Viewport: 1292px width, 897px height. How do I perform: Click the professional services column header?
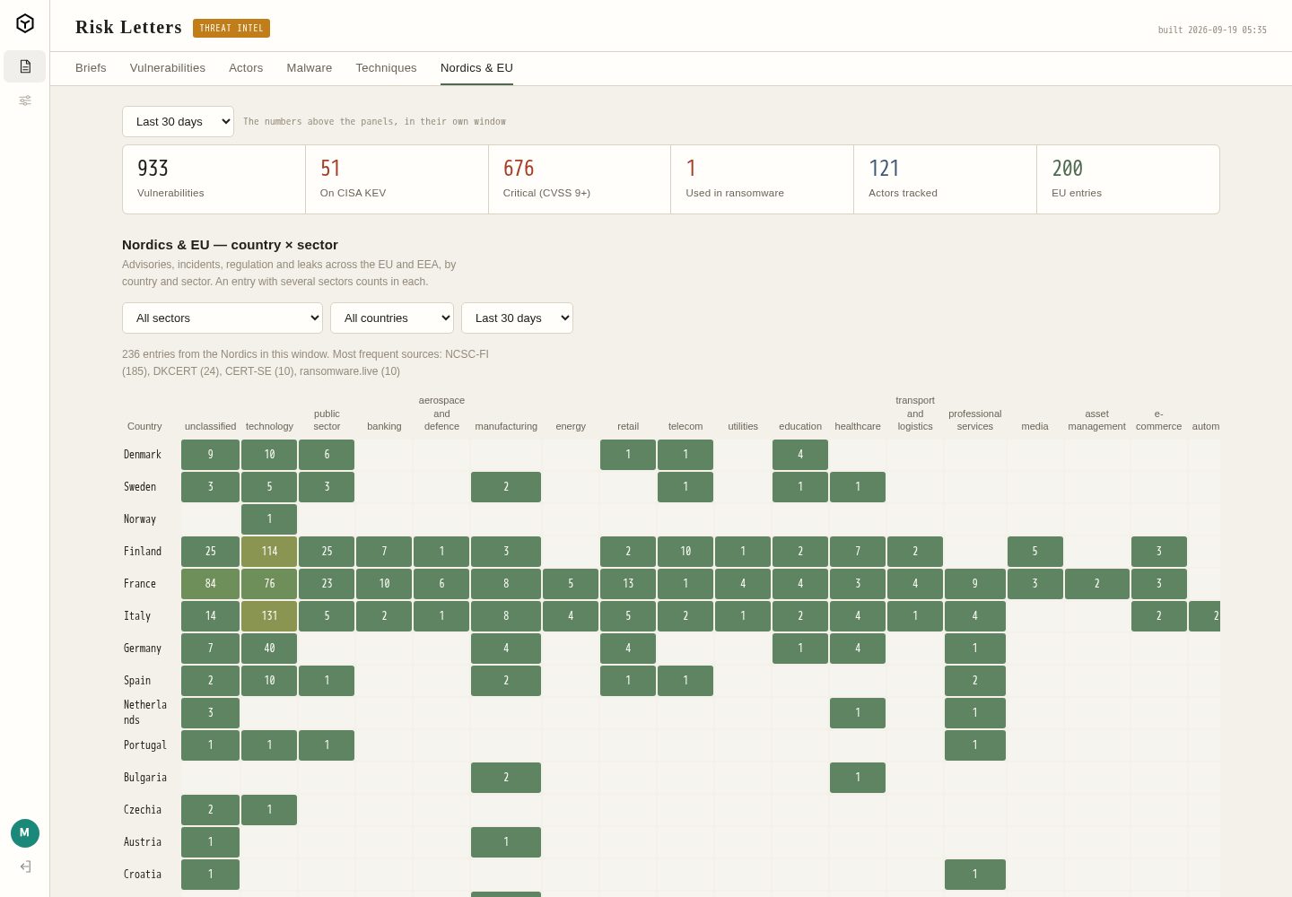click(975, 420)
